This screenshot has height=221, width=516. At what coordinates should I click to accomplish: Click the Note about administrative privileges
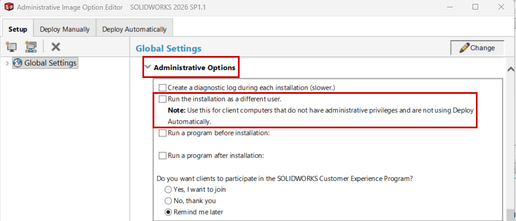click(320, 116)
